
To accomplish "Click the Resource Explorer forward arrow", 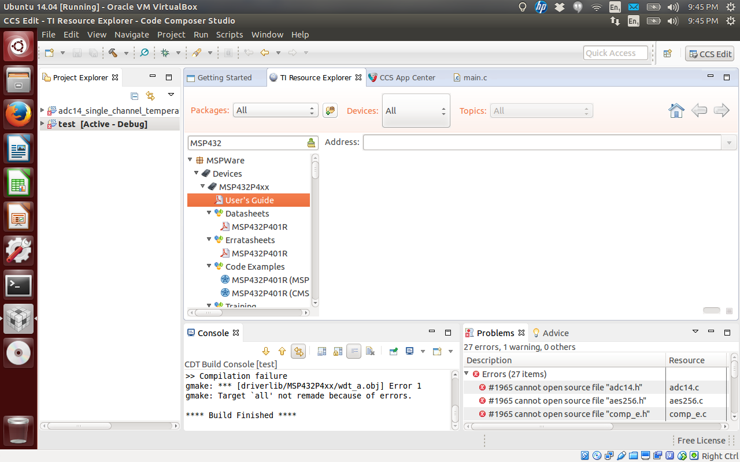I will click(x=721, y=110).
